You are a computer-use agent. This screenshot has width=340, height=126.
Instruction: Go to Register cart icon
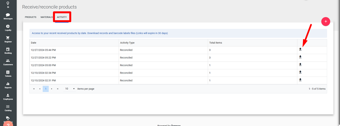pos(8,38)
